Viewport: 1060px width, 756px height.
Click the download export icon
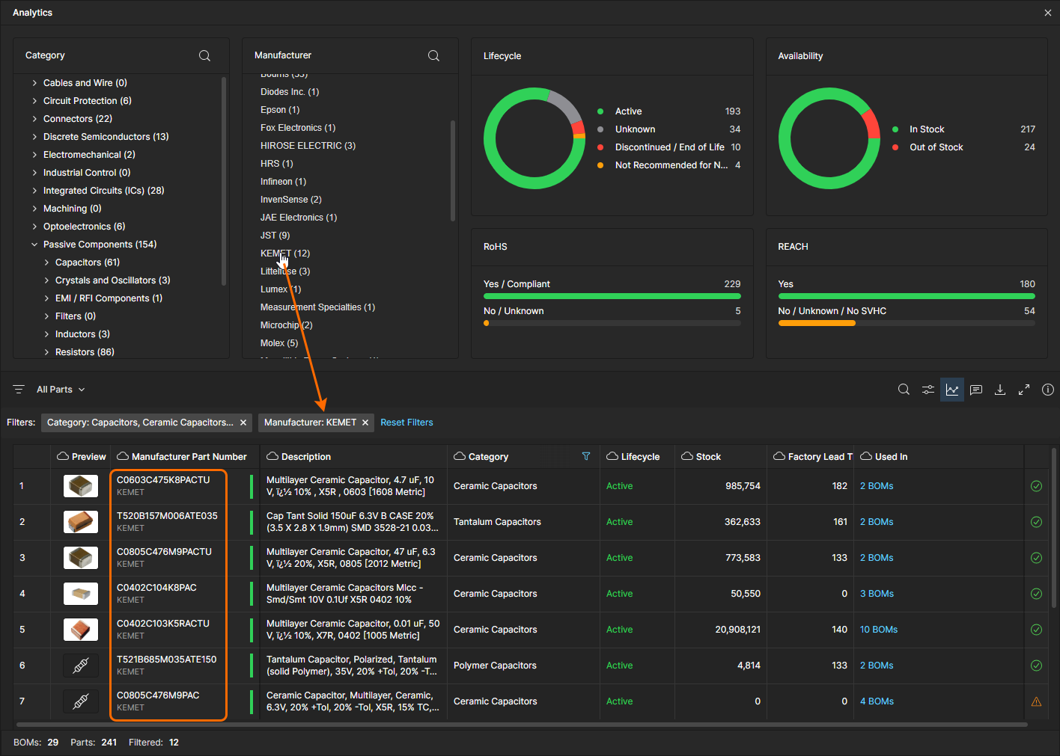1000,390
